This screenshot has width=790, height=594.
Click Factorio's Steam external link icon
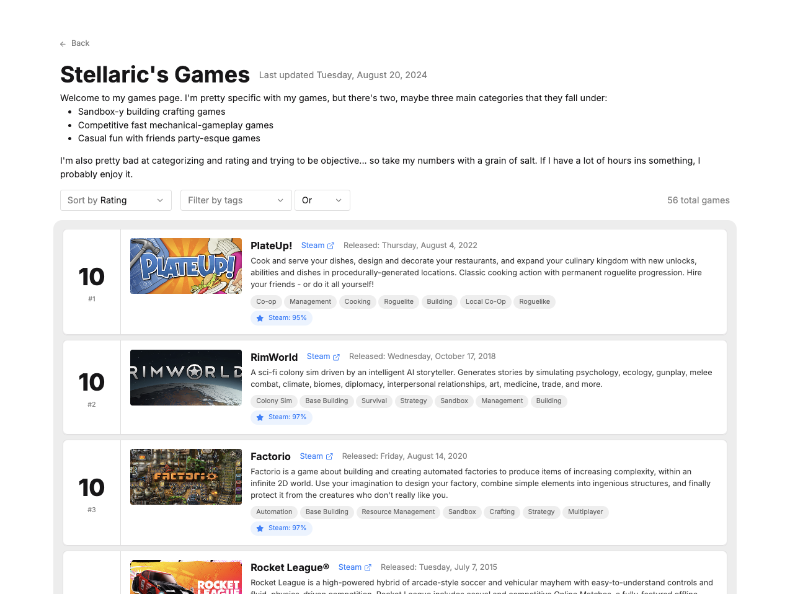[329, 456]
